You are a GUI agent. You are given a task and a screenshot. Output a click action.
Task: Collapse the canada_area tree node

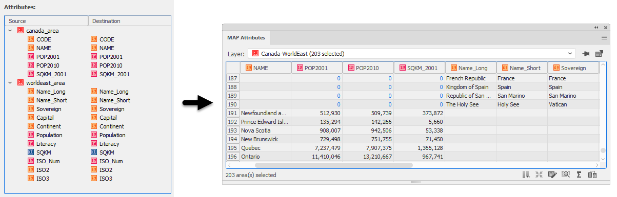tap(10, 31)
